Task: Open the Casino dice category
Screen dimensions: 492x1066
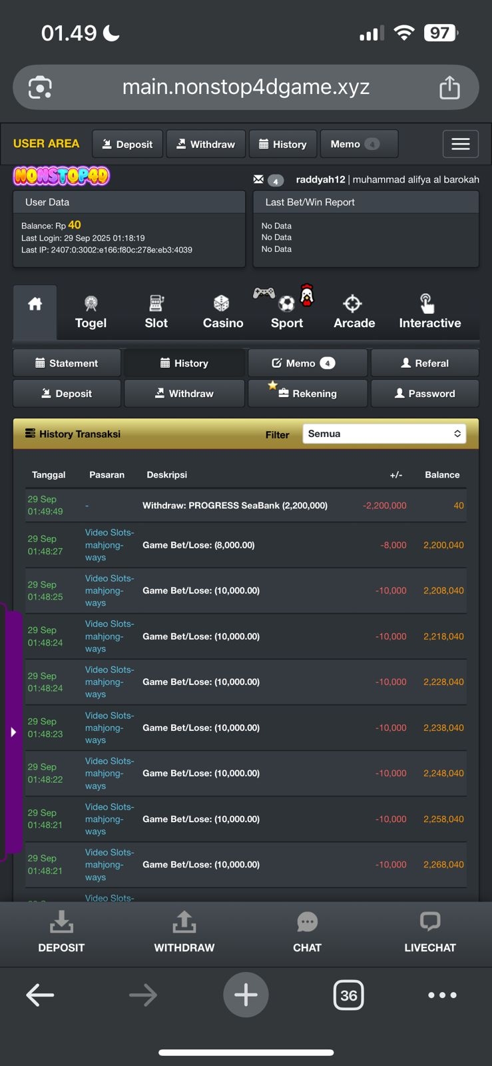Action: [x=222, y=312]
